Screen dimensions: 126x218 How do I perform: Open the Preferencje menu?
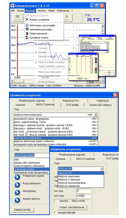click(x=63, y=11)
